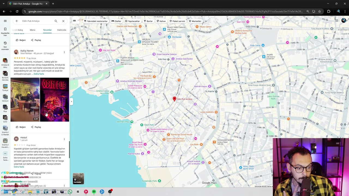Open the Odin Pub neon sign photo

pos(55,100)
